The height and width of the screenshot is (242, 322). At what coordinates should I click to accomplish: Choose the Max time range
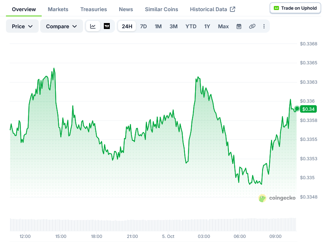tap(223, 26)
